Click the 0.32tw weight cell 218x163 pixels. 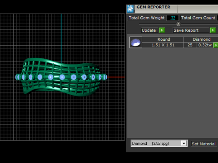click(x=205, y=45)
